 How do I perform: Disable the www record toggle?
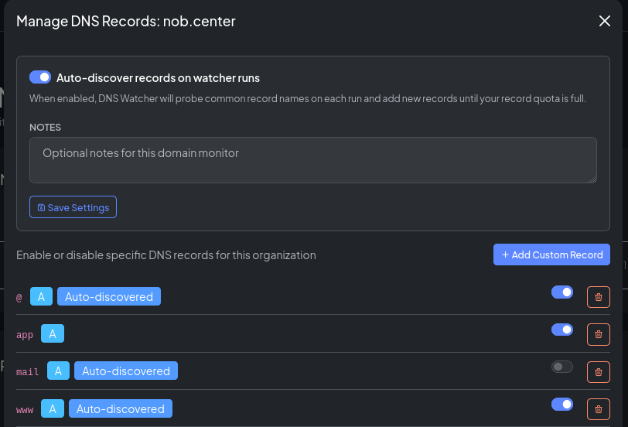(562, 404)
